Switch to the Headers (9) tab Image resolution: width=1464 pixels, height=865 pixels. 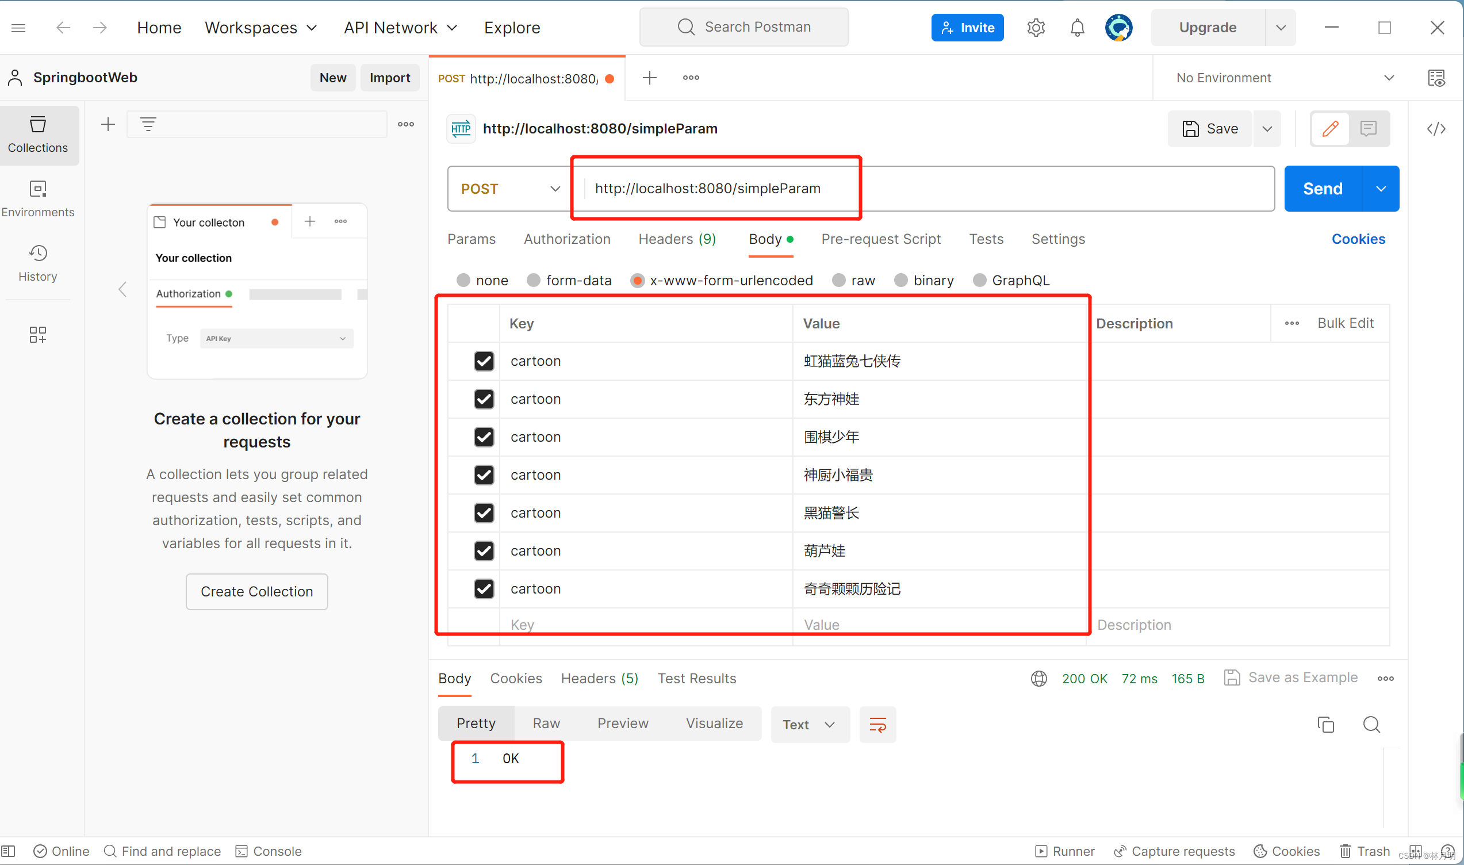[677, 239]
